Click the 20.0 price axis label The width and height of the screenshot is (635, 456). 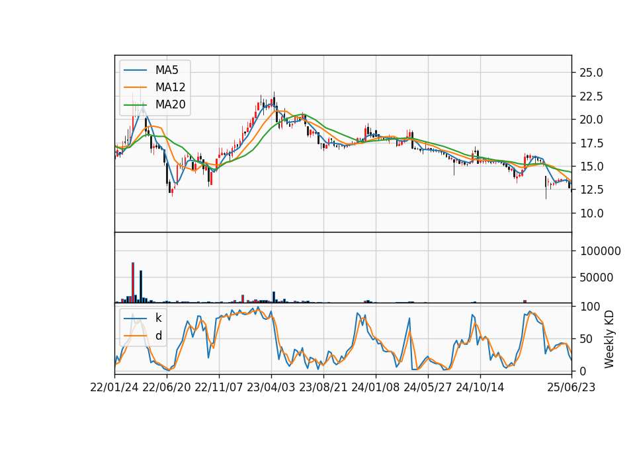coord(591,120)
